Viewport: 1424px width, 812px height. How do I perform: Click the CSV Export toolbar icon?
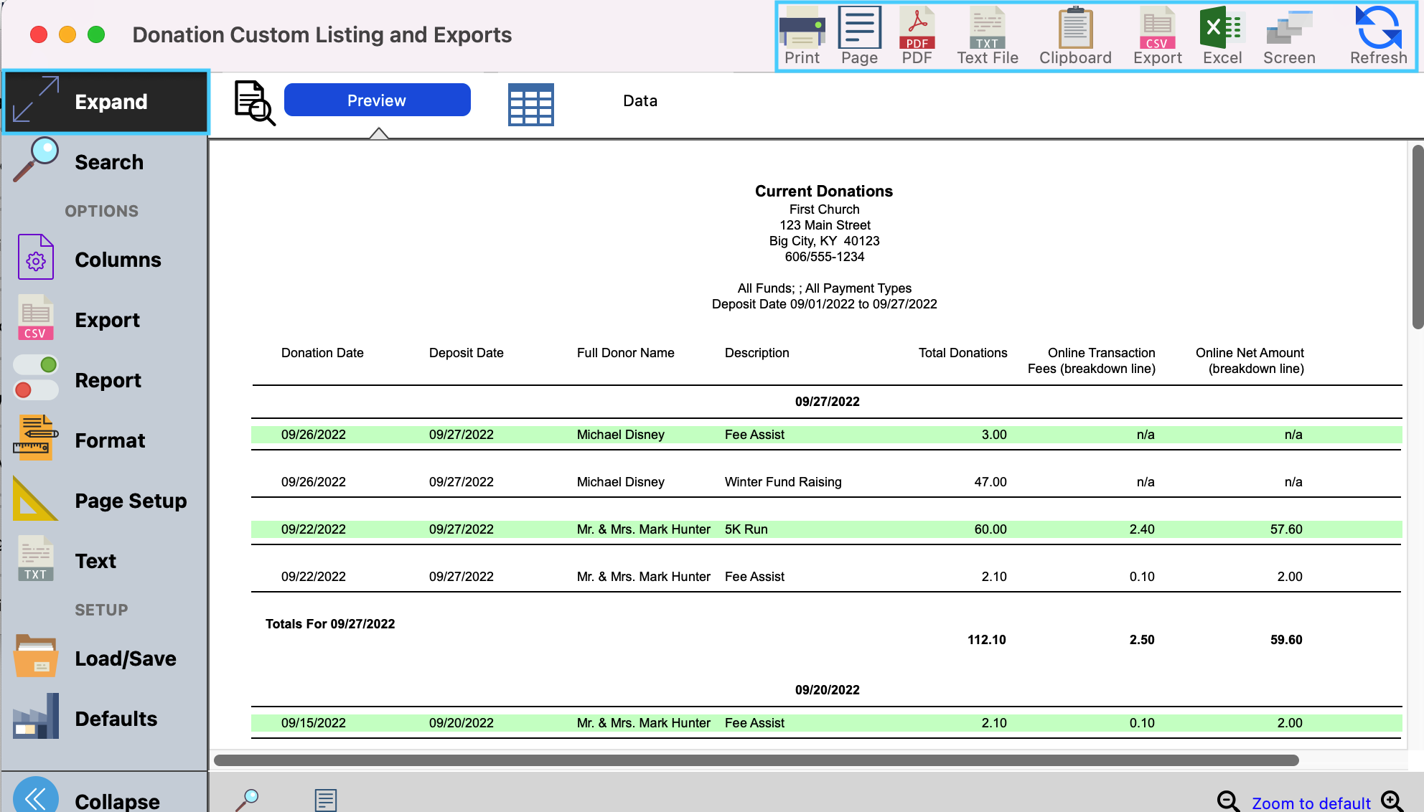click(1157, 27)
